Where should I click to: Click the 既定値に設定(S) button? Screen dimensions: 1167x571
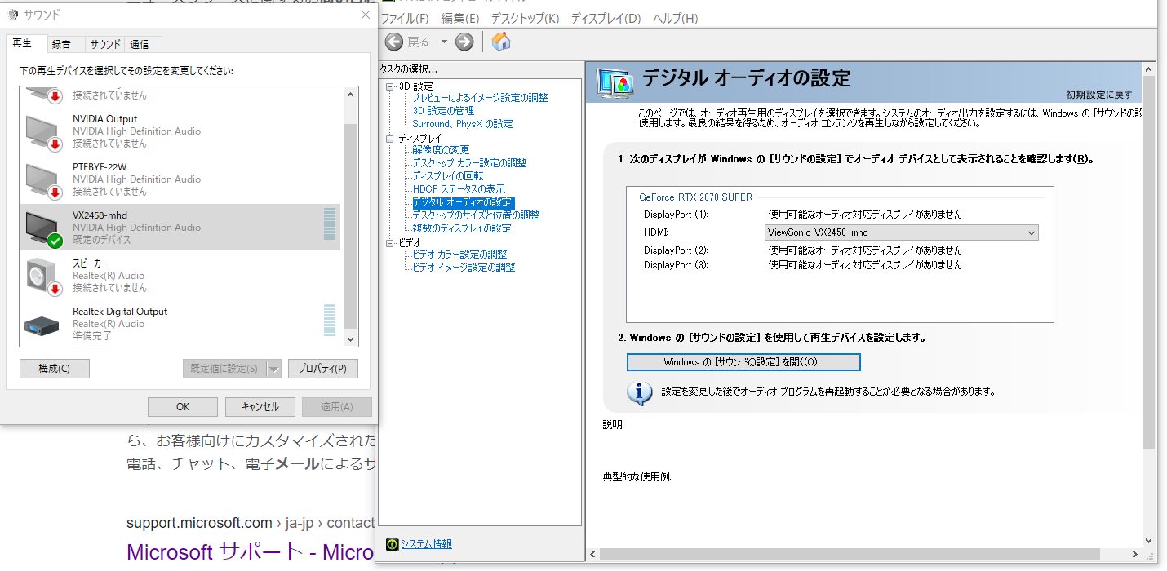[224, 369]
